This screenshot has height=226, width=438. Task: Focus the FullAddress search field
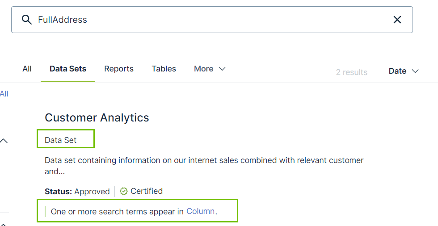[x=210, y=20]
